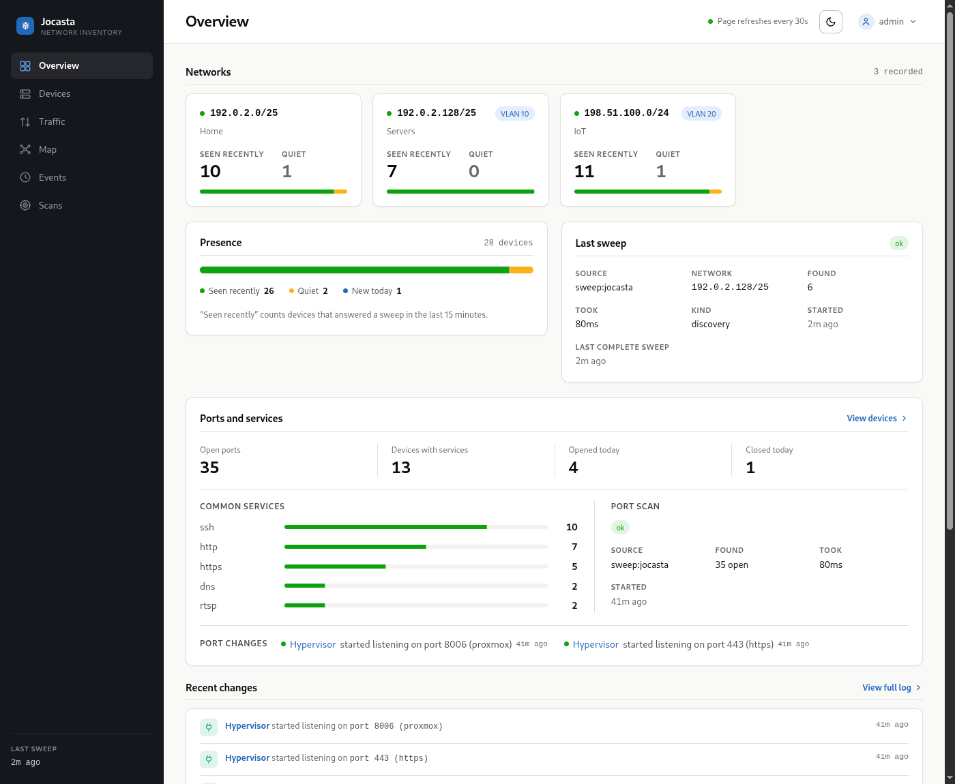Image resolution: width=955 pixels, height=784 pixels.
Task: Click the Events clock icon in sidebar
Action: pos(25,178)
